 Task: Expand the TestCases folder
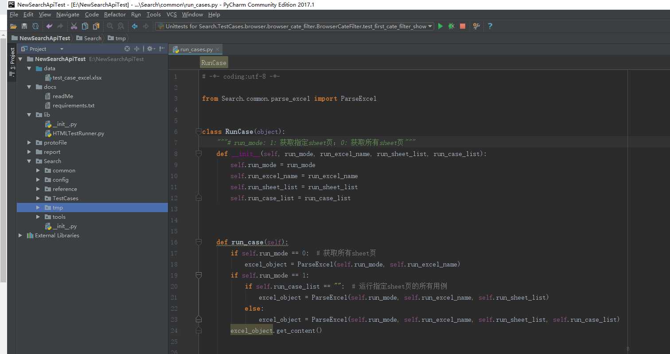[x=38, y=198]
